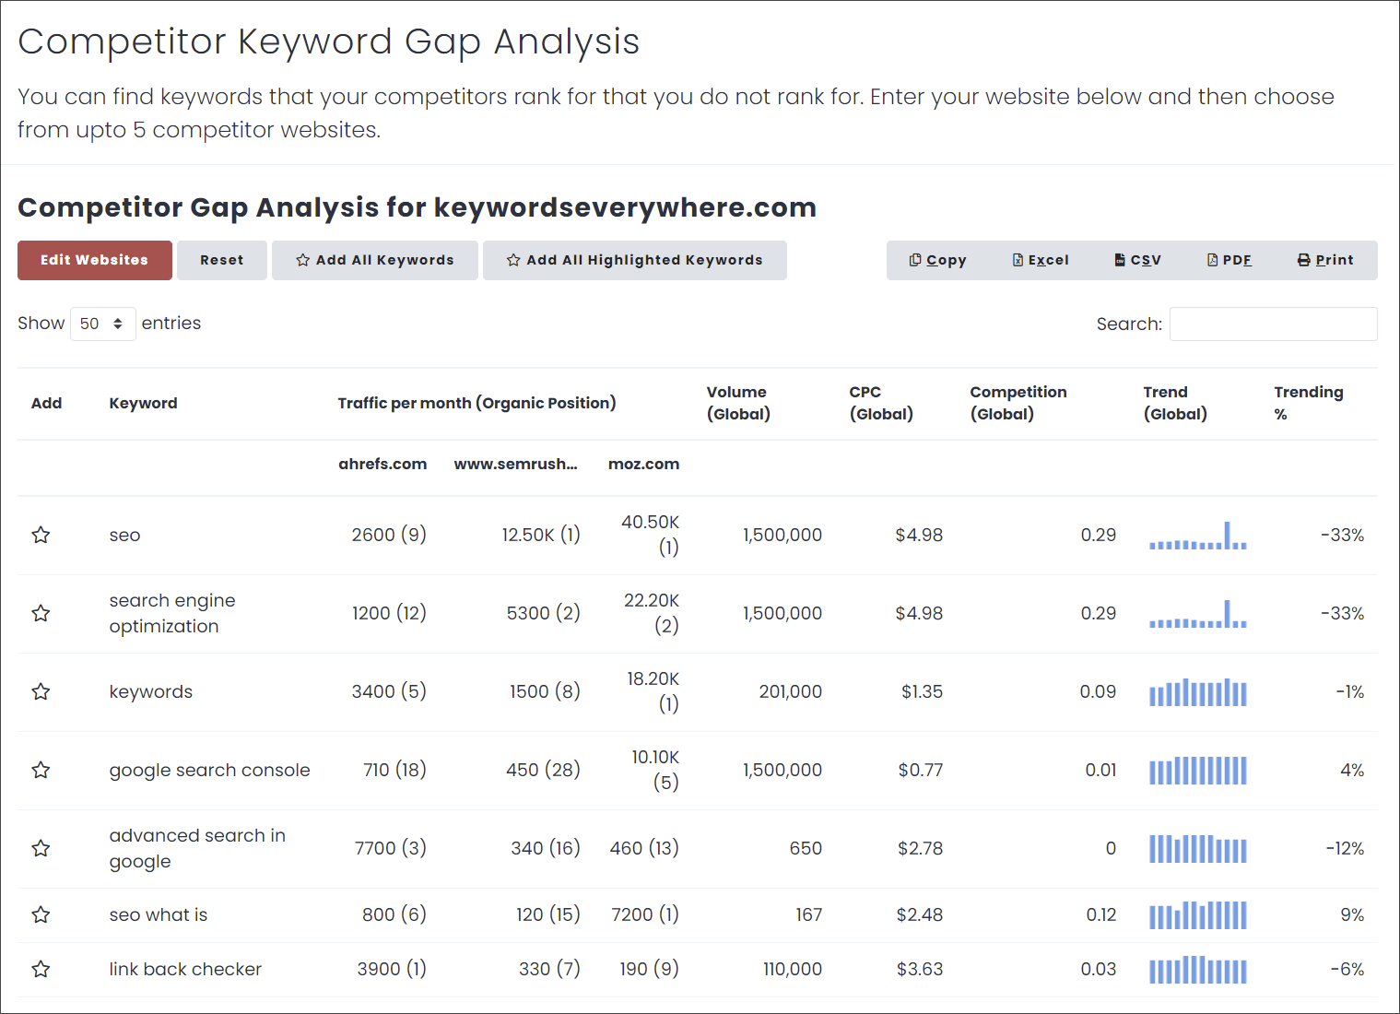View trend chart for 'seo'
This screenshot has height=1014, width=1400.
pos(1198,535)
